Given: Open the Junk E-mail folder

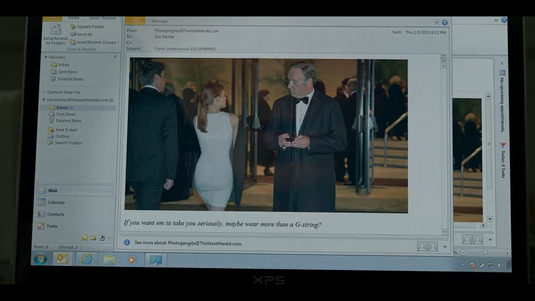Looking at the screenshot, I should pos(66,130).
